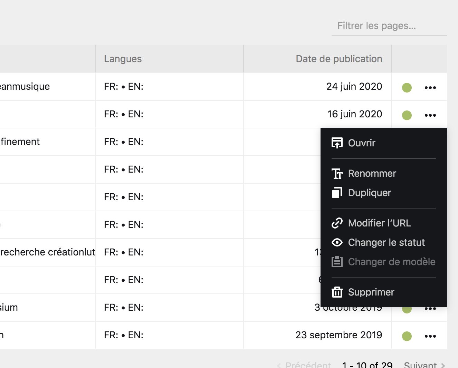The width and height of the screenshot is (458, 368).
Task: Open actions menu for 24 juin 2020 row
Action: pos(430,88)
